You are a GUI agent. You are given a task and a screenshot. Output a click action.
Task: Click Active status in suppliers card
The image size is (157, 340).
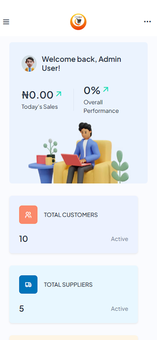tap(119, 309)
